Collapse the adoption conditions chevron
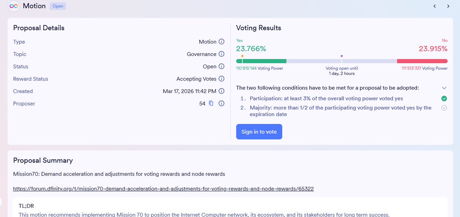The image size is (460, 217). pyautogui.click(x=444, y=88)
